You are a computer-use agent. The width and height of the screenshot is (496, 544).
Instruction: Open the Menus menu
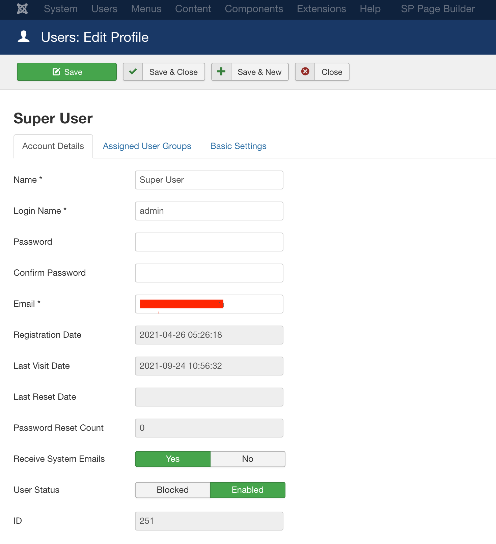(146, 9)
